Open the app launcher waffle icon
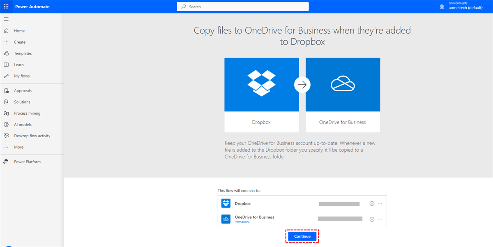This screenshot has width=493, height=247. coord(6,7)
